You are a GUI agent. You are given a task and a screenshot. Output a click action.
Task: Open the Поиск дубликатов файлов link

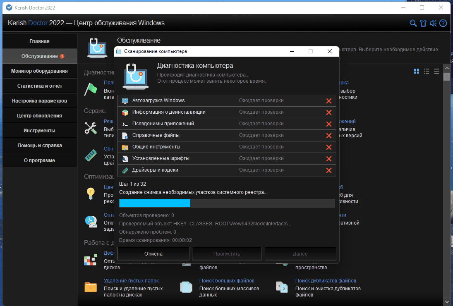coord(326,281)
